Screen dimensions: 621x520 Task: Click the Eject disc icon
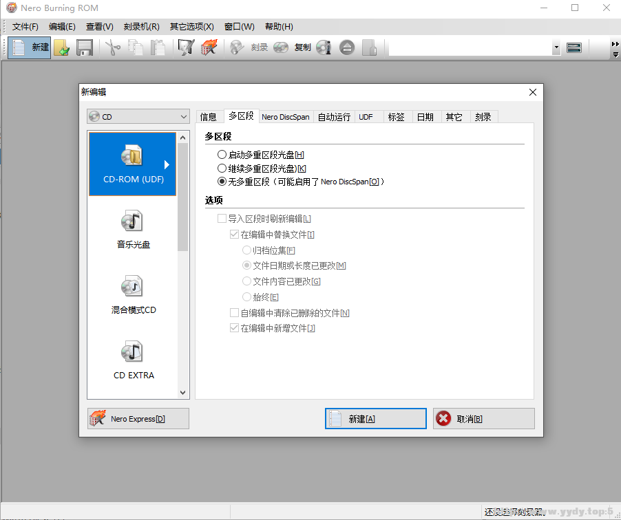point(347,47)
